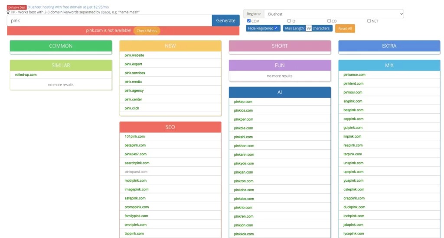Choose searchpink.com from the SEO list
This screenshot has height=238, width=444.
coord(137,163)
